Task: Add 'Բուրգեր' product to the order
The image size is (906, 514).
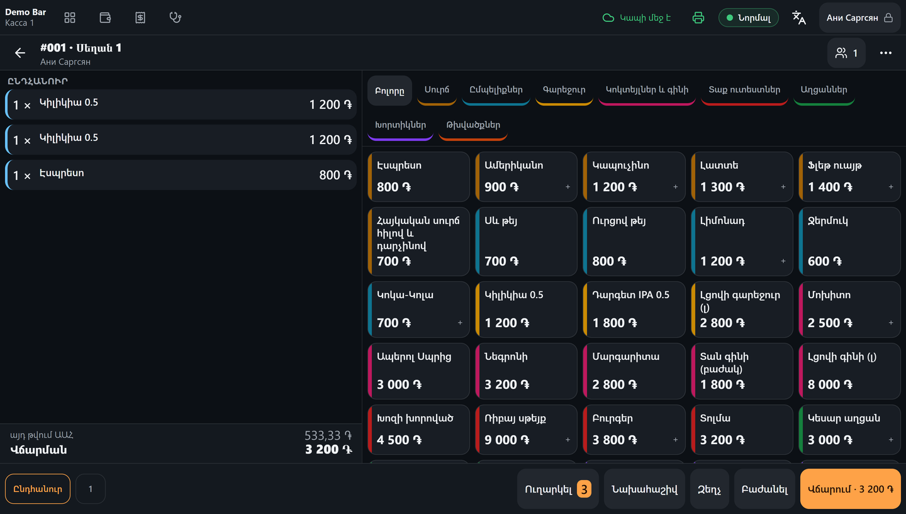Action: 634,430
